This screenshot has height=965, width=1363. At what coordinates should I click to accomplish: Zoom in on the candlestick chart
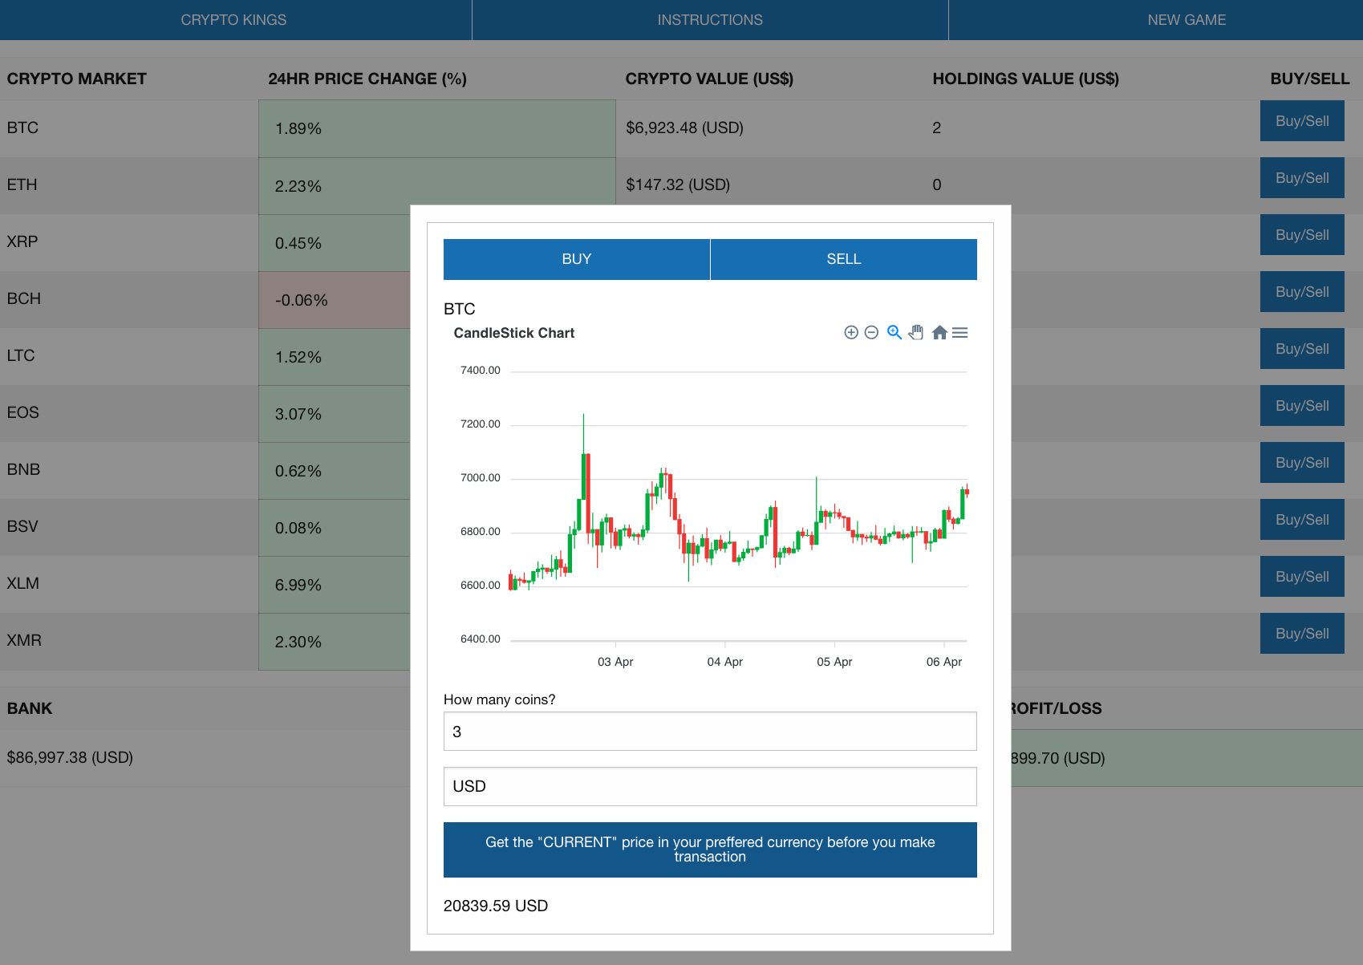[851, 332]
